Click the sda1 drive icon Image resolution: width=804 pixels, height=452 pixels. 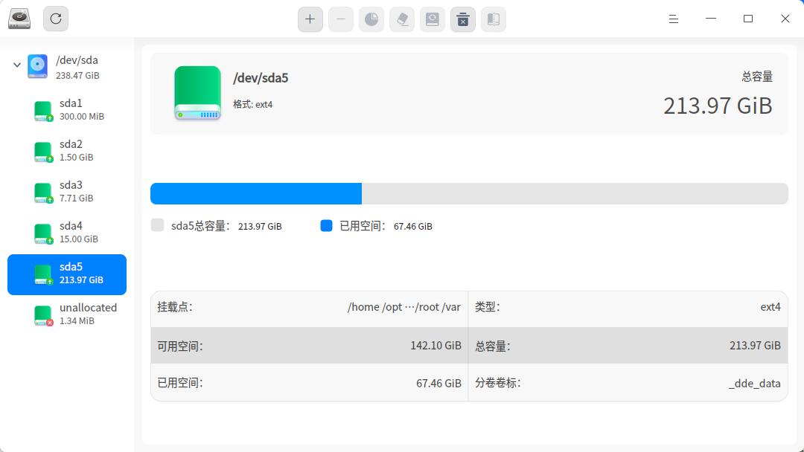click(x=43, y=111)
